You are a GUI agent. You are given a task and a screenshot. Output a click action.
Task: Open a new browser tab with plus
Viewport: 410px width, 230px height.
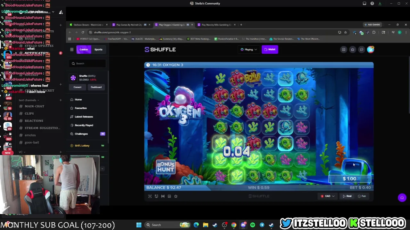pos(241,25)
